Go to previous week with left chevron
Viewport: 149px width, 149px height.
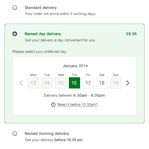point(21,83)
